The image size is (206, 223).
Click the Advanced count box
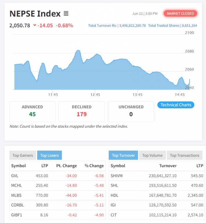click(32, 111)
